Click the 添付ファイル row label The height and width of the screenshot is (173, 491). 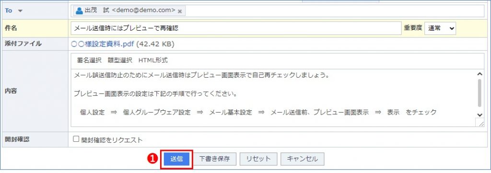(23, 44)
